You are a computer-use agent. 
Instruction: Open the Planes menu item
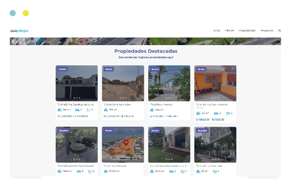229,30
